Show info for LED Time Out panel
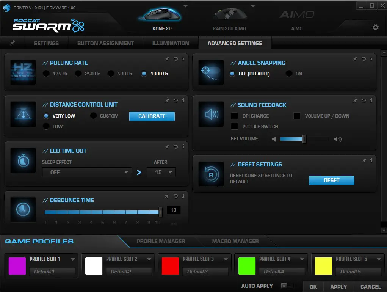This screenshot has width=387, height=292. click(183, 147)
